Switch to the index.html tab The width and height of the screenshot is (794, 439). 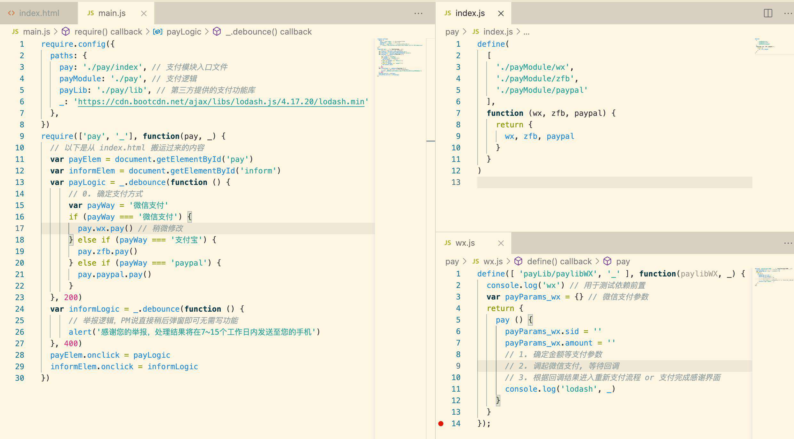[x=39, y=13]
